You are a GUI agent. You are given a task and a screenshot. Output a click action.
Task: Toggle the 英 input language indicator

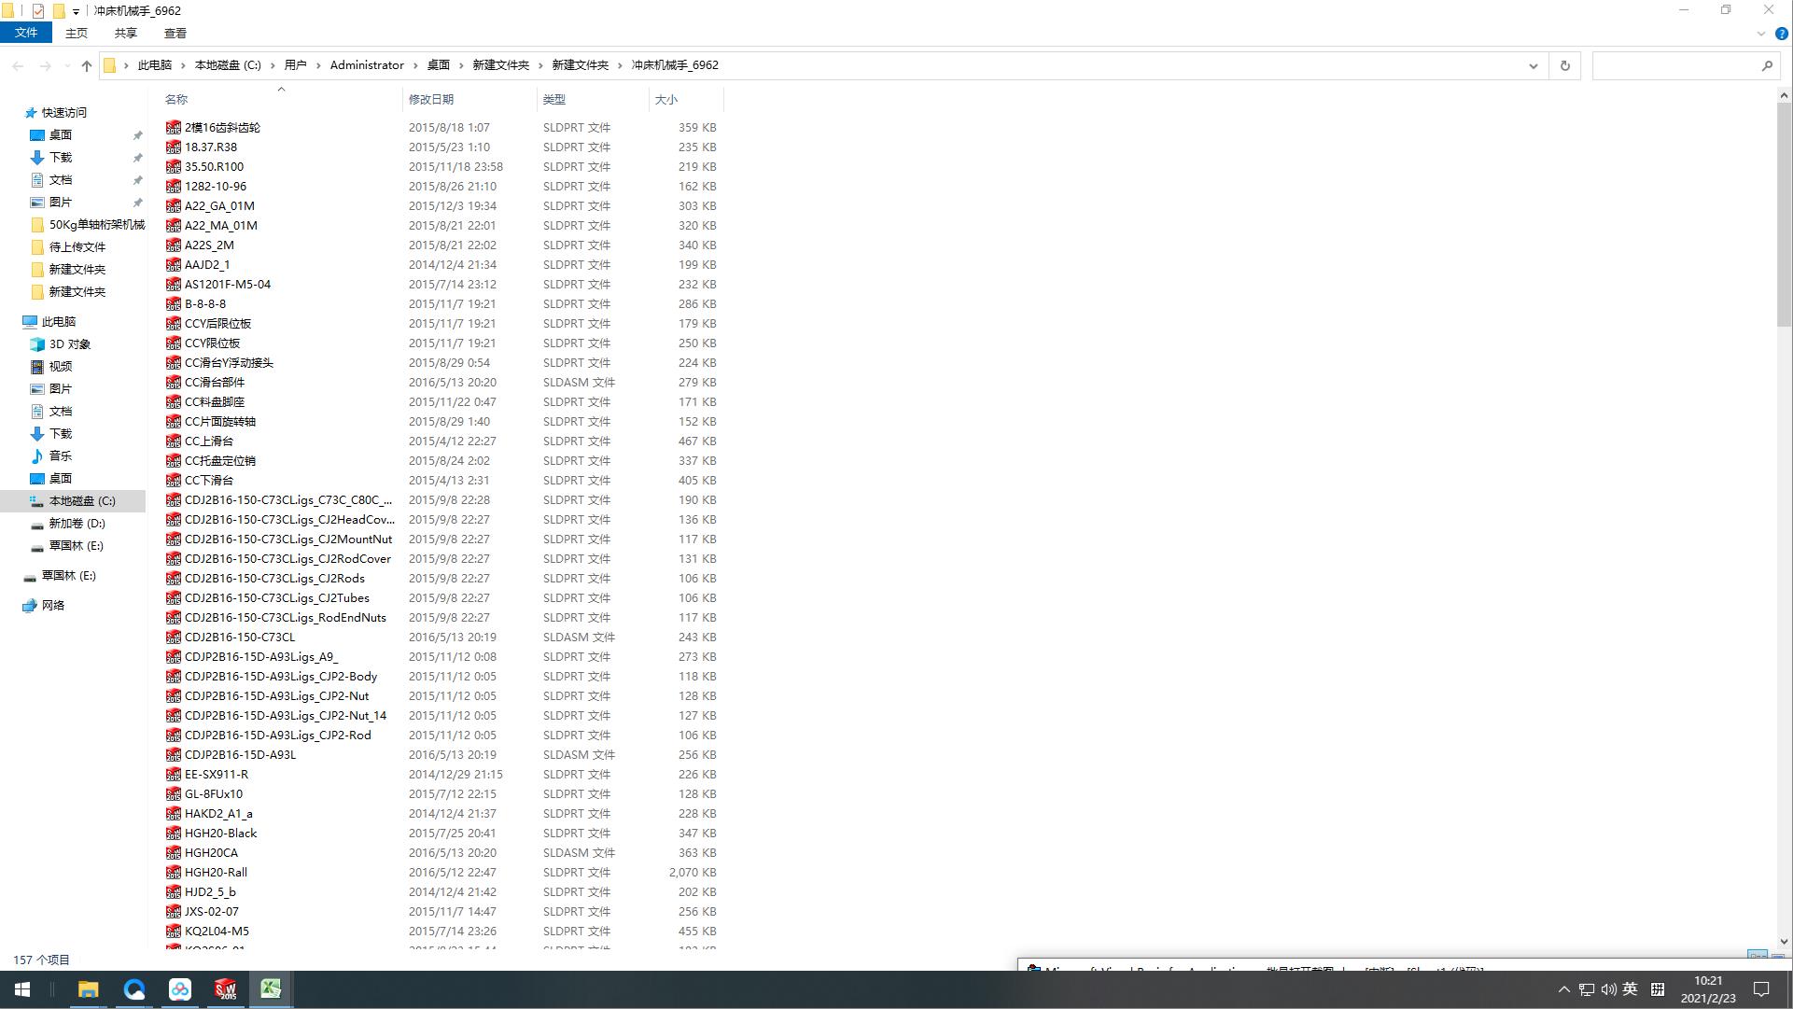[x=1630, y=989]
